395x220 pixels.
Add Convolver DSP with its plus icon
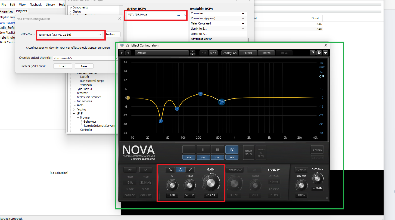(243, 14)
